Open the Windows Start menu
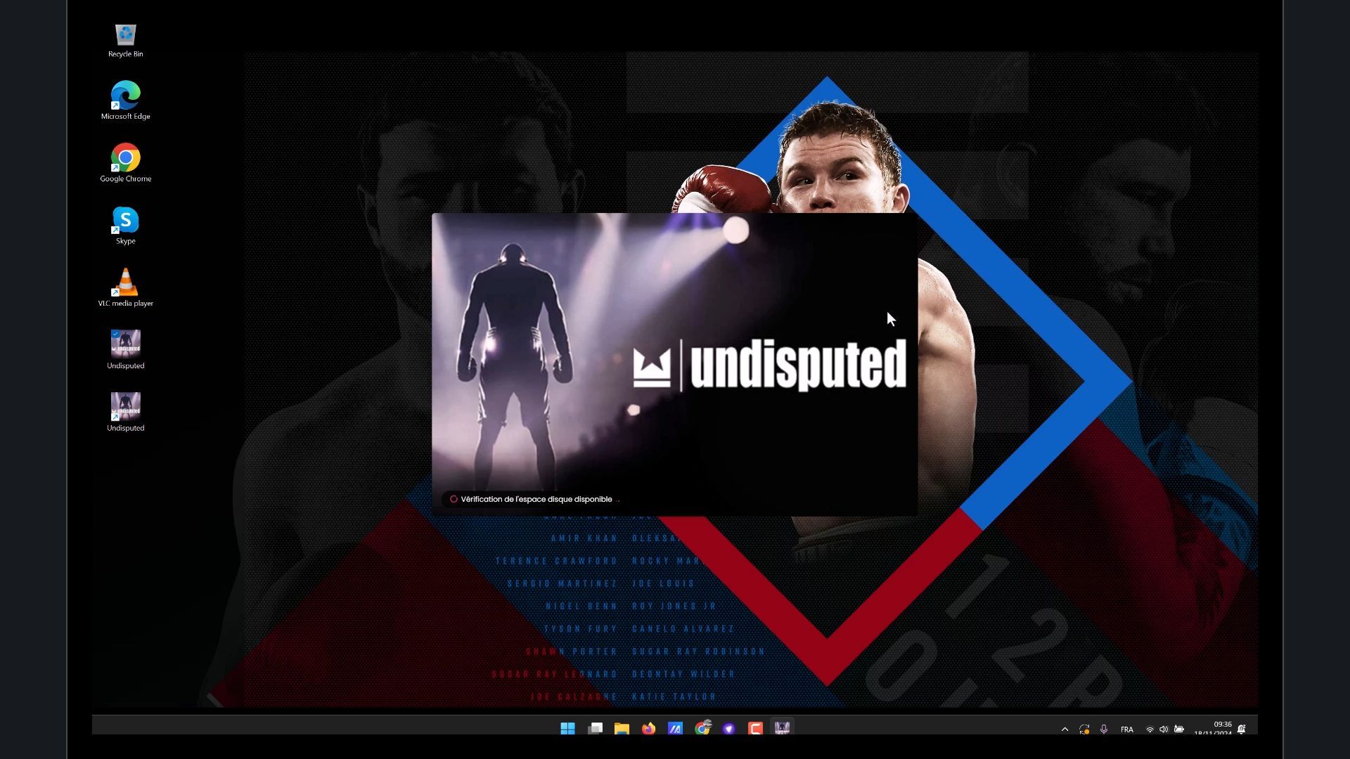 [x=567, y=728]
